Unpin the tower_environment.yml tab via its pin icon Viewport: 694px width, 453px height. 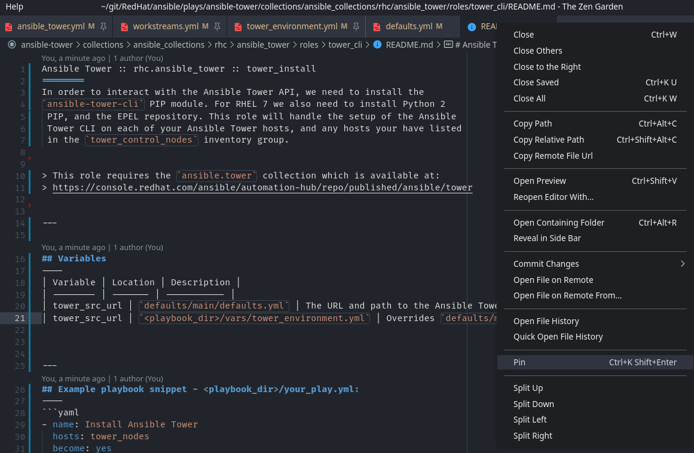(356, 26)
